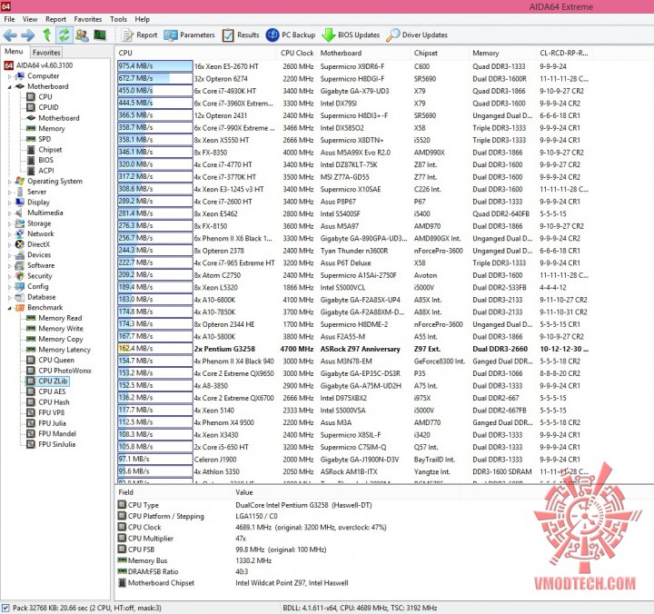Click the Refresh toolbar icon

64,35
